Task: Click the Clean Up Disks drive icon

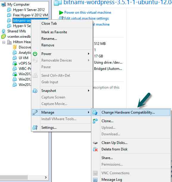Action: pyautogui.click(x=95, y=143)
